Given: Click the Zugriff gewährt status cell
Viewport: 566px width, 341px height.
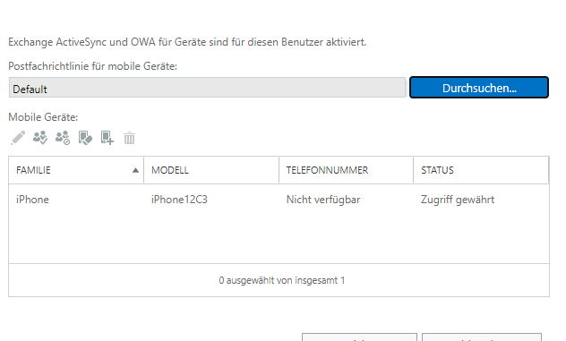Looking at the screenshot, I should 458,200.
